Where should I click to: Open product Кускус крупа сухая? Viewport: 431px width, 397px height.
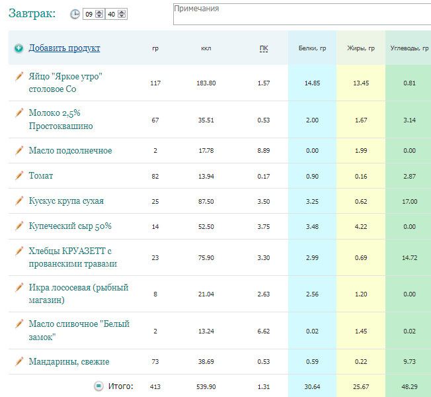[x=66, y=201]
